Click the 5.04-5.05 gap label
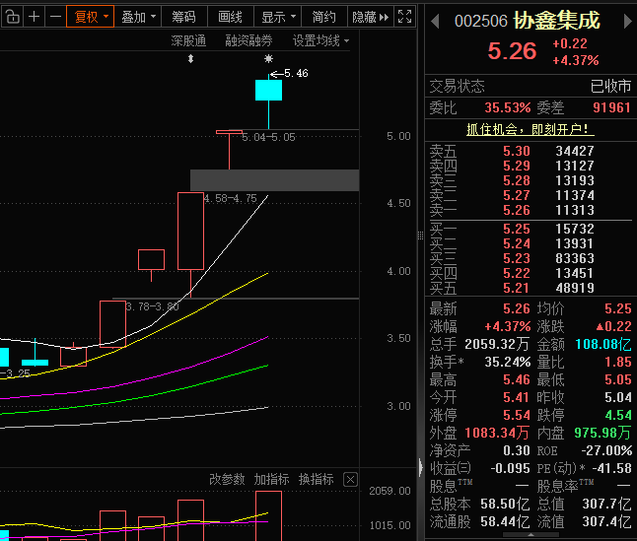The height and width of the screenshot is (541, 637). coord(268,137)
